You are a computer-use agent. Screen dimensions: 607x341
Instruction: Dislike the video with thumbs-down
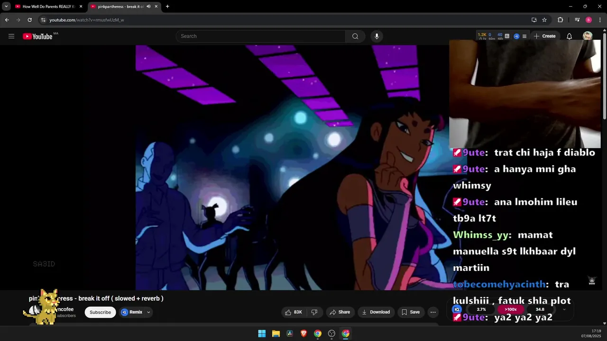(314, 312)
